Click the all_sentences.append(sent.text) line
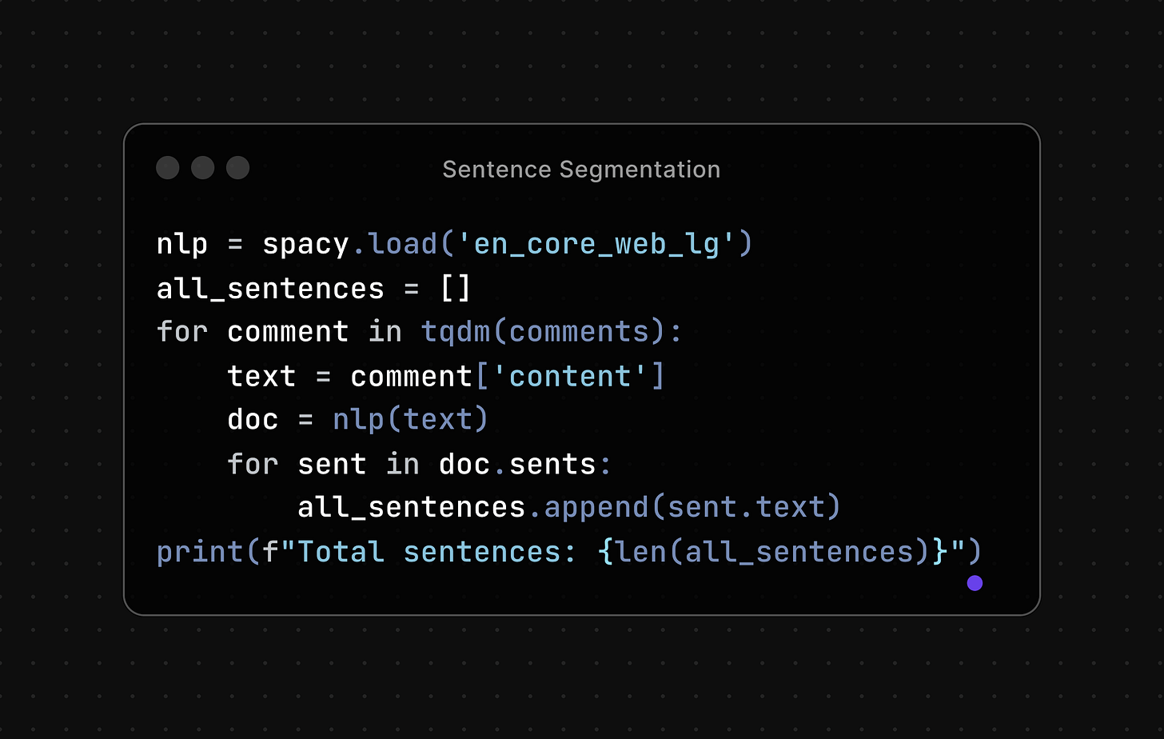This screenshot has height=739, width=1164. click(x=569, y=507)
